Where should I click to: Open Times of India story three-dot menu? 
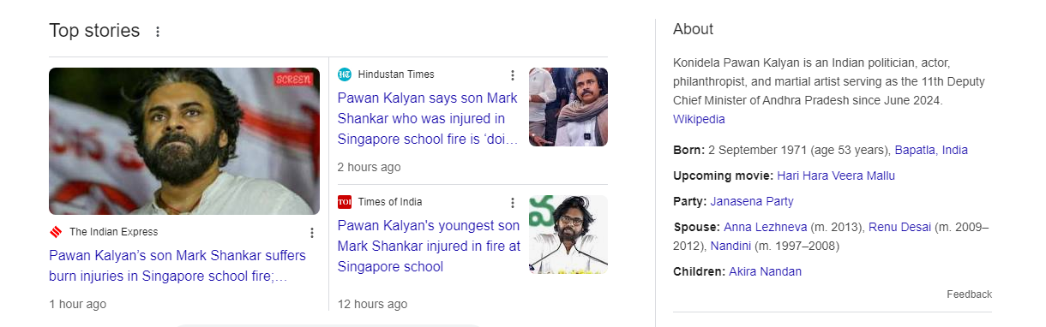(x=513, y=203)
